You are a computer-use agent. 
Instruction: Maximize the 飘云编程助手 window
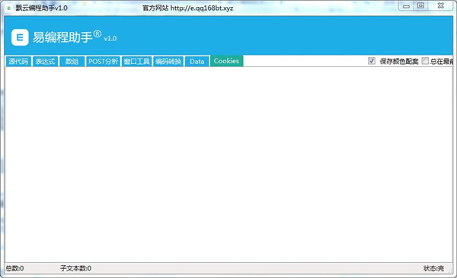(x=420, y=6)
